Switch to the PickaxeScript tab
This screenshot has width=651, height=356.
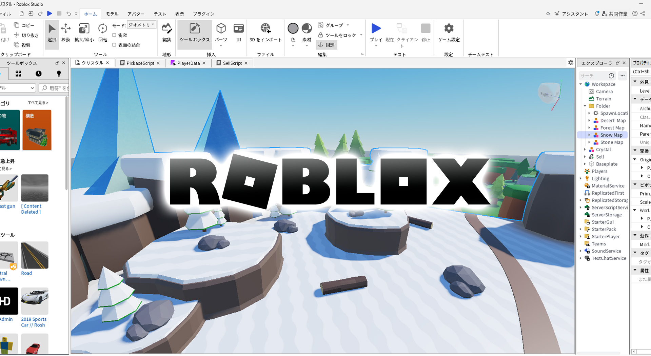pos(140,63)
